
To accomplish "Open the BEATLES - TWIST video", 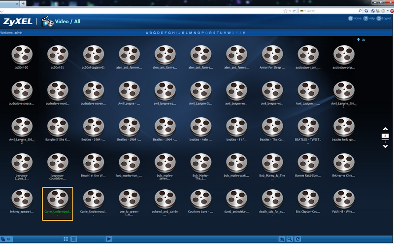I will tap(308, 130).
